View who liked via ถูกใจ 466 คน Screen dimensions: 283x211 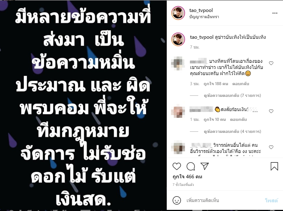(187, 176)
